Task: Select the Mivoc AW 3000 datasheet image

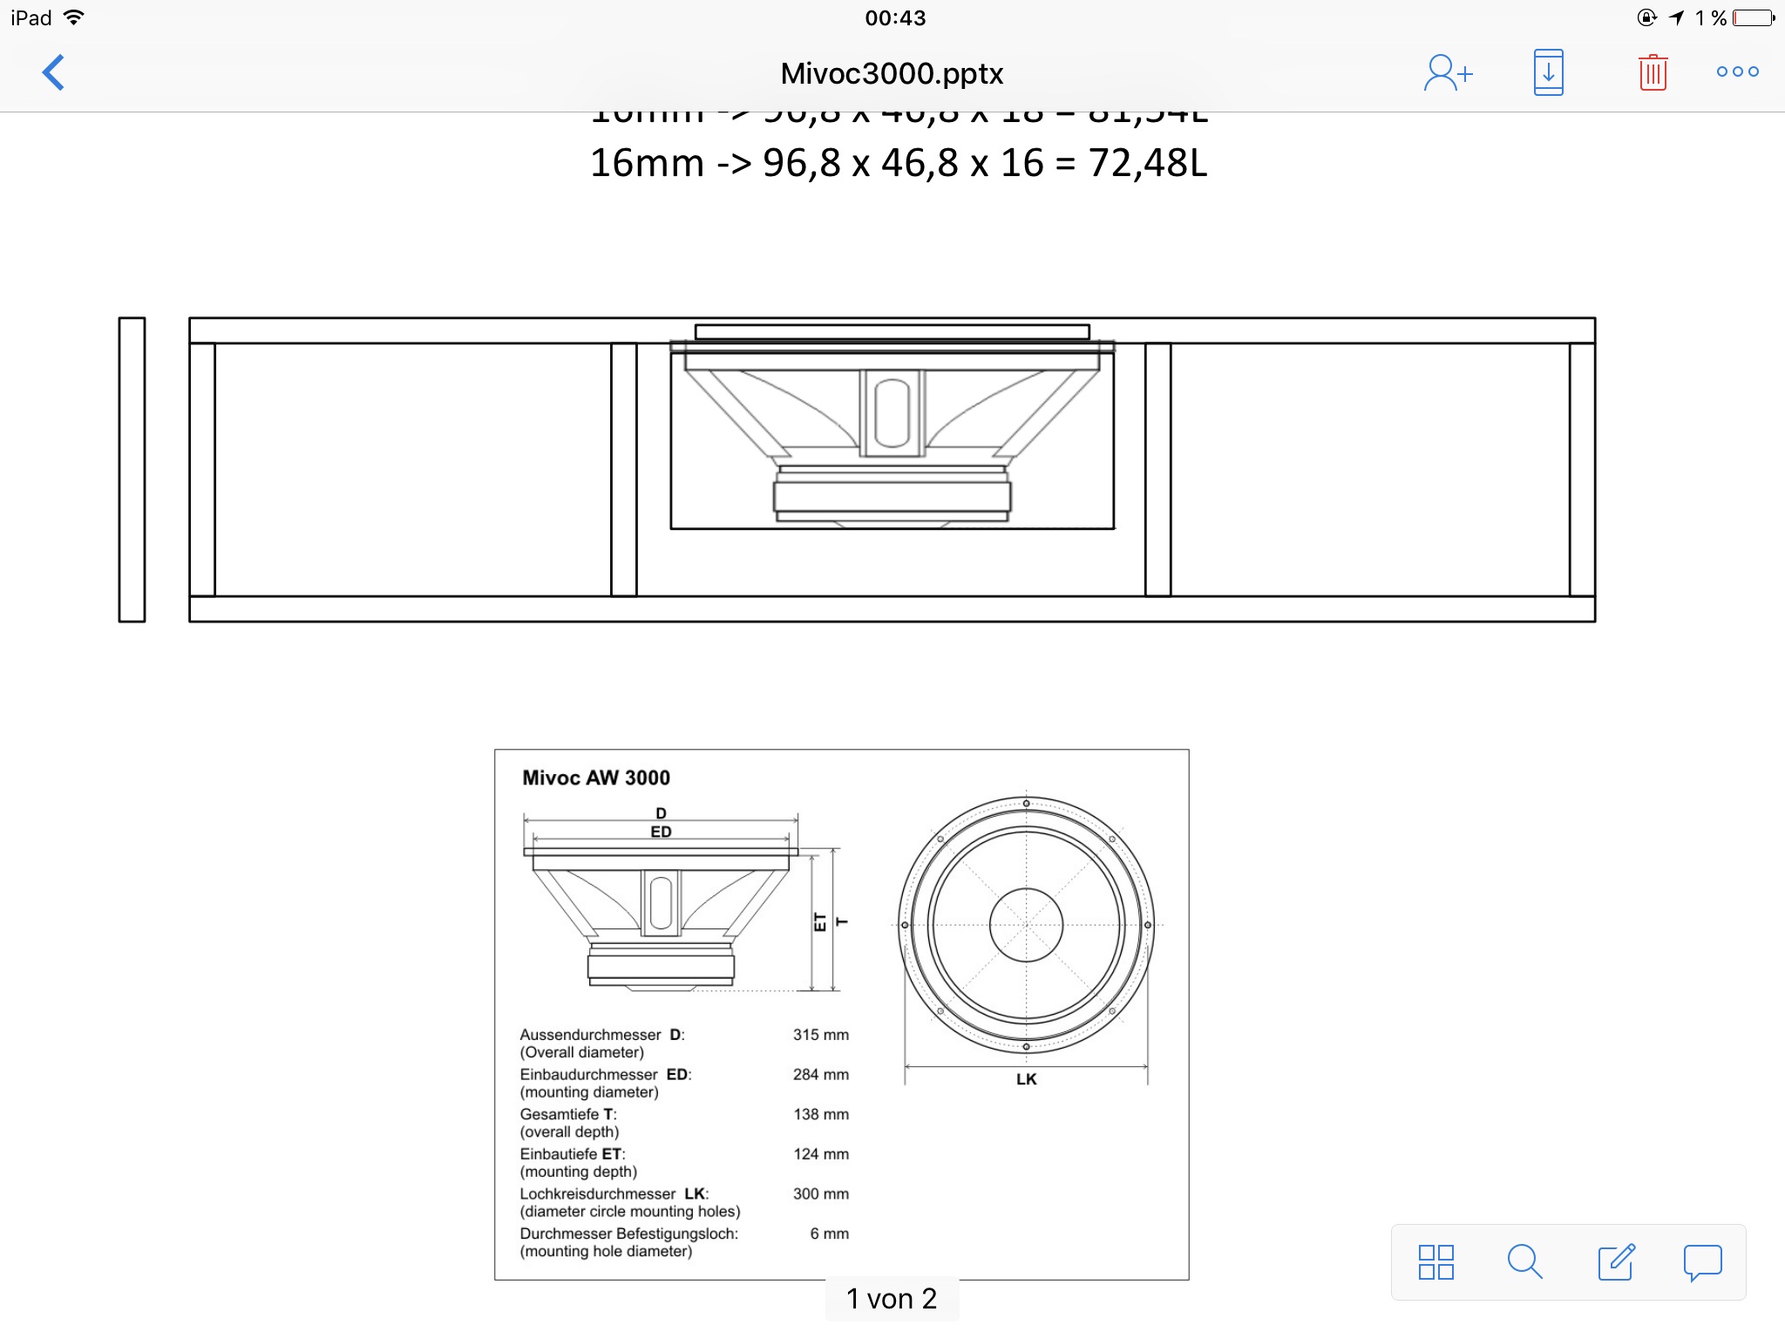Action: coord(841,1014)
